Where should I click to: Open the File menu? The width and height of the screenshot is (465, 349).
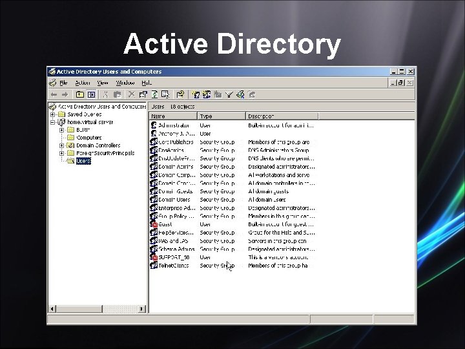click(x=64, y=83)
